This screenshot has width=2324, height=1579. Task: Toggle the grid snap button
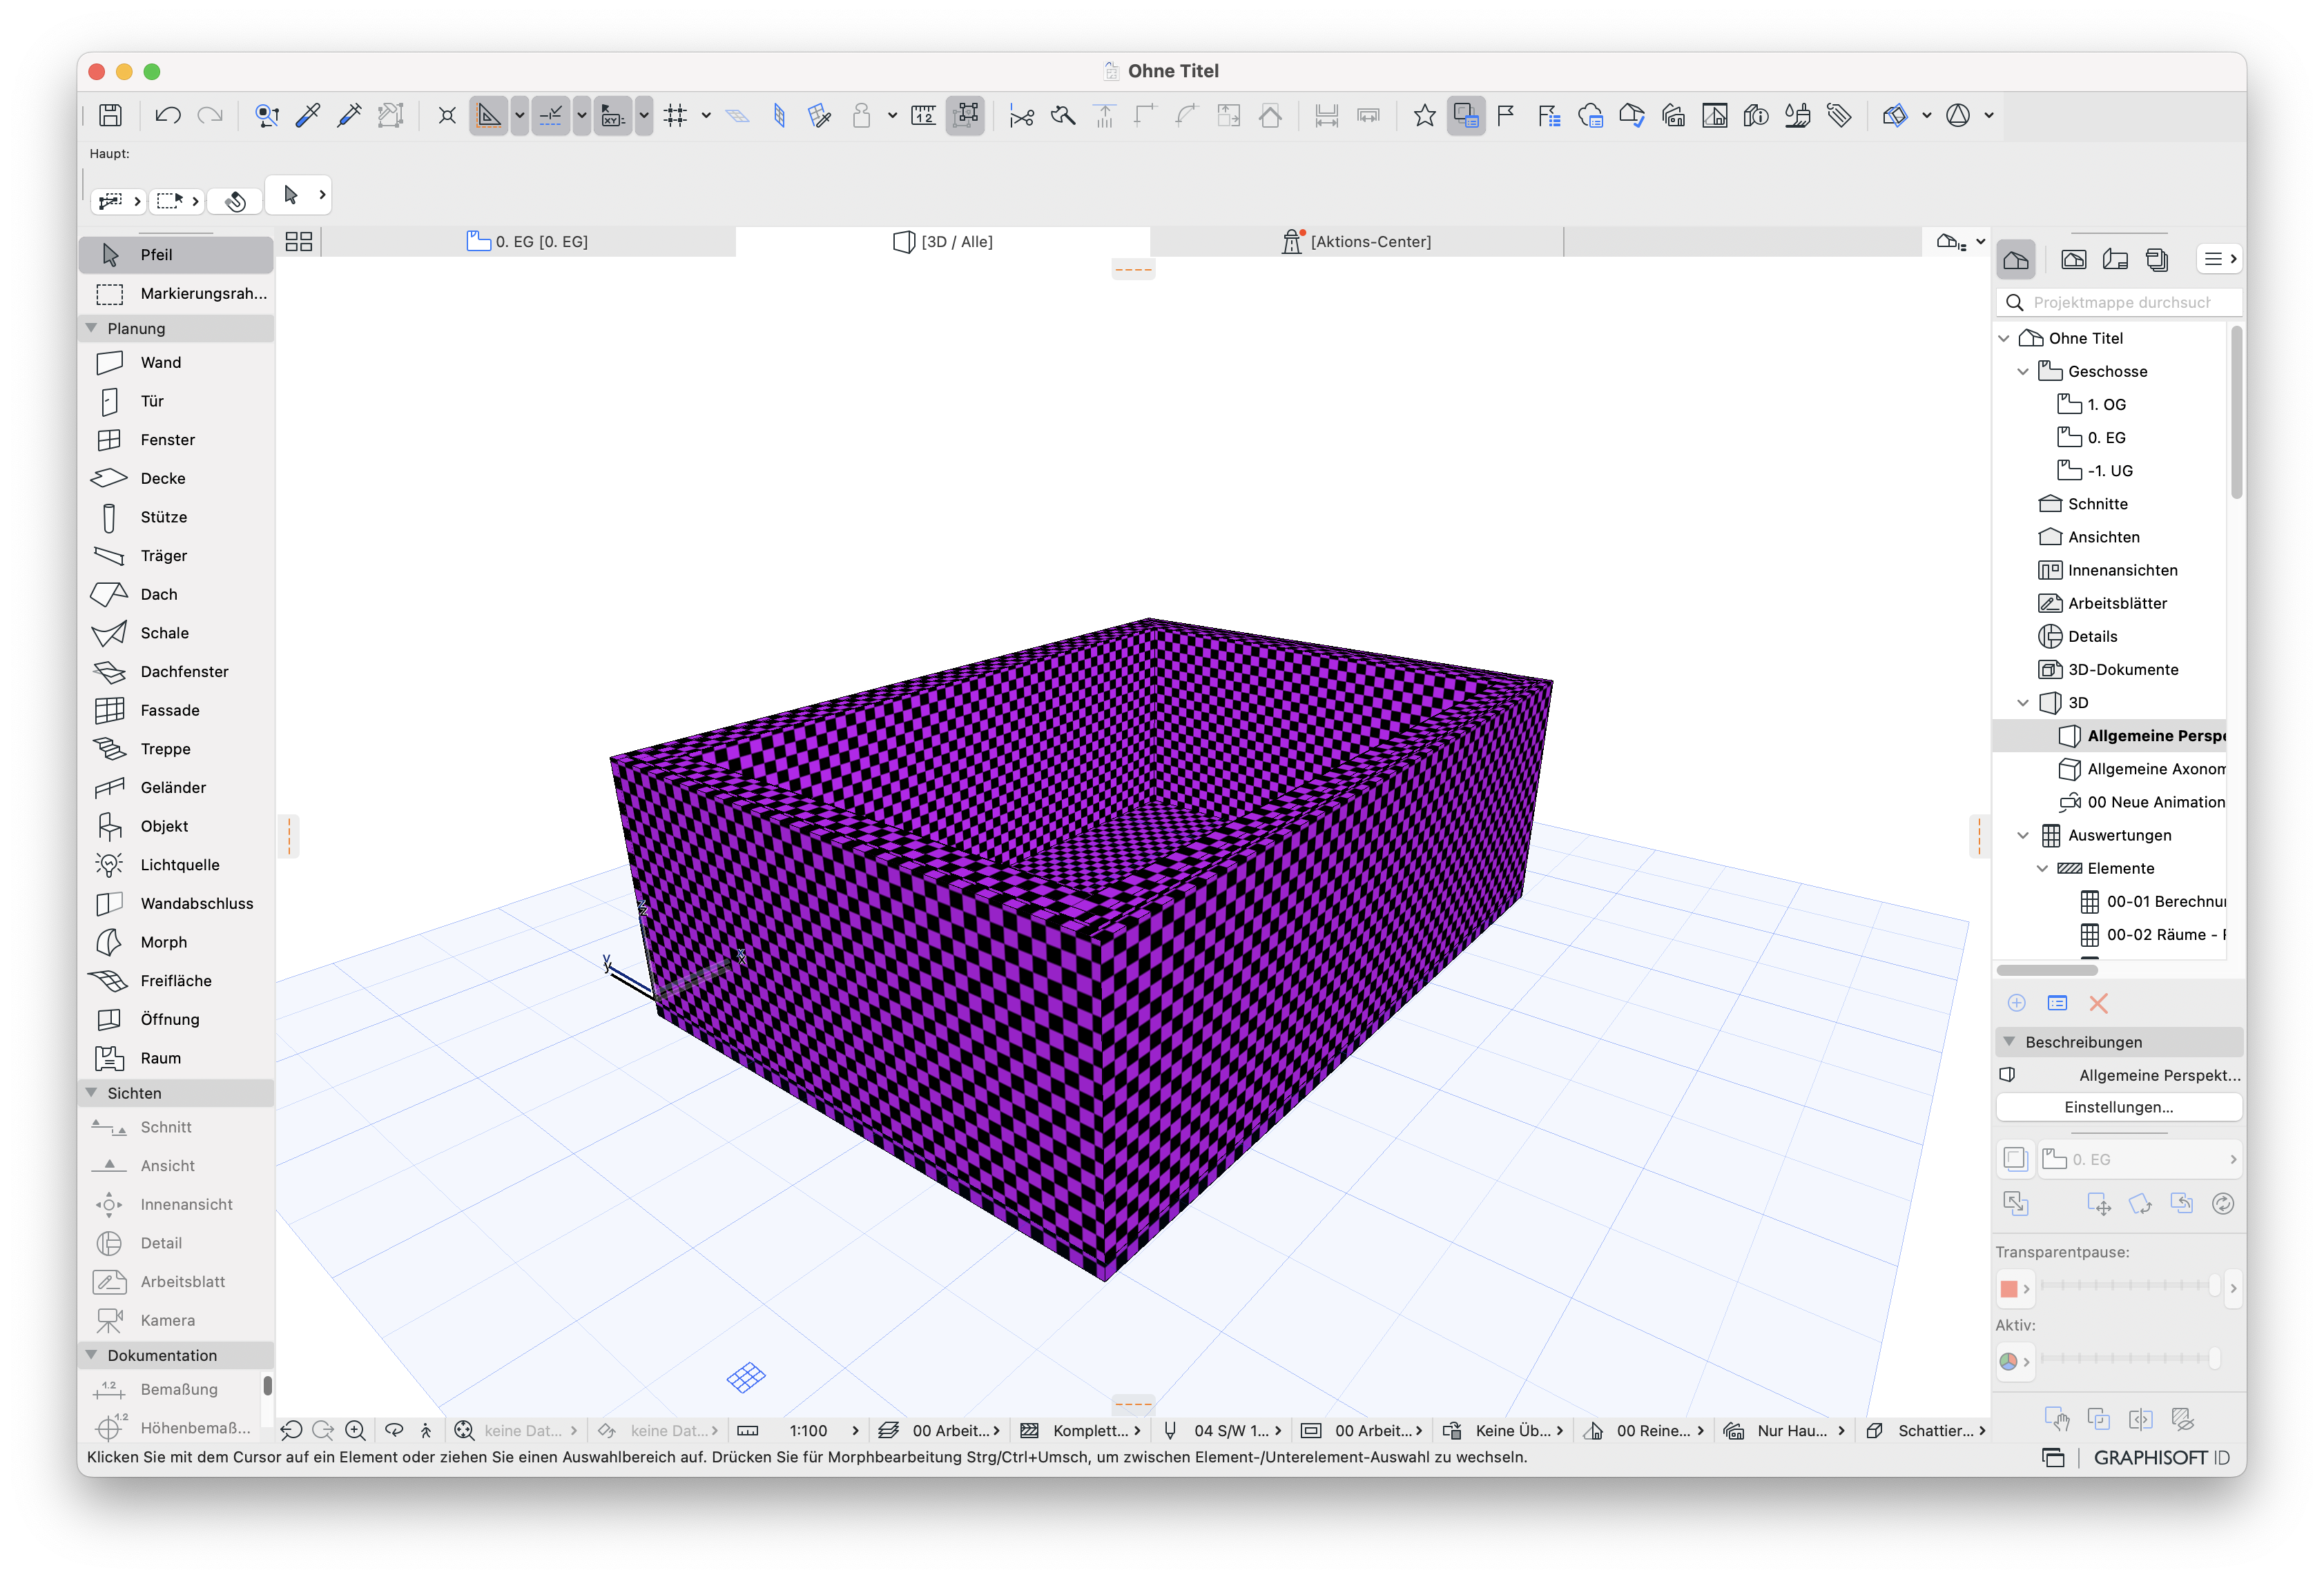click(x=676, y=116)
